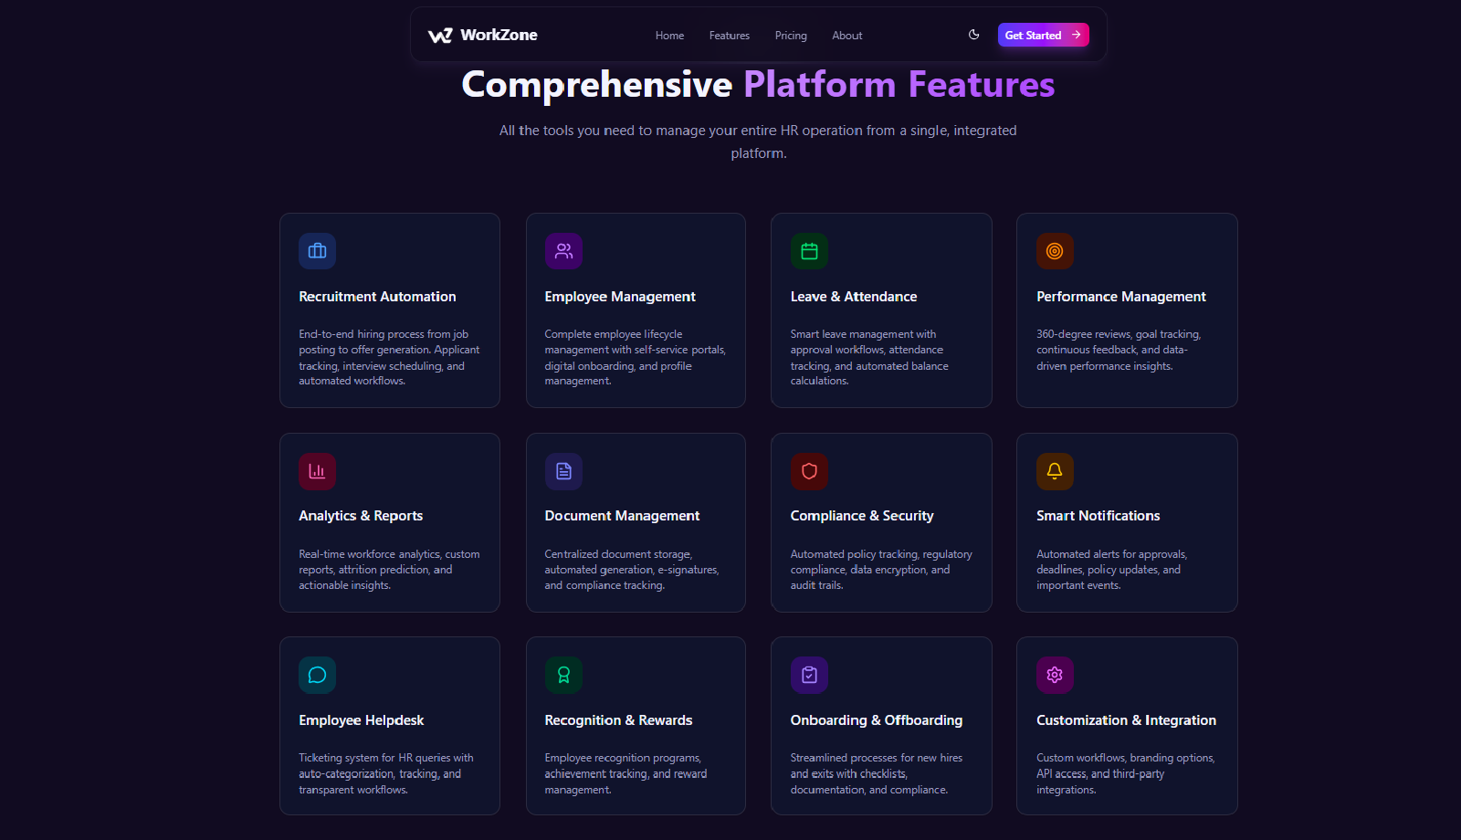Select the Smart Notifications card title
Screen dimensions: 1461x840
(1098, 516)
